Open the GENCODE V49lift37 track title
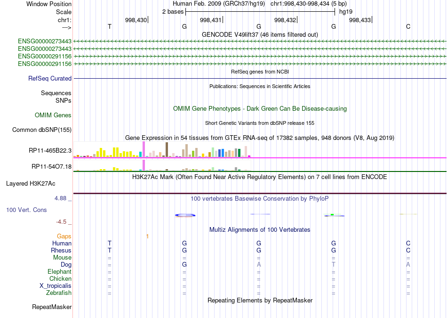This screenshot has height=318, width=447. [x=260, y=34]
